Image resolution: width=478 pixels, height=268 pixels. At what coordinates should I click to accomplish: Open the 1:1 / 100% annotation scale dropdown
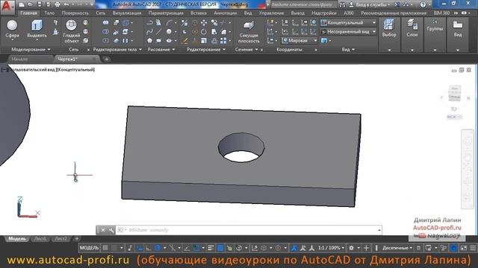point(331,248)
